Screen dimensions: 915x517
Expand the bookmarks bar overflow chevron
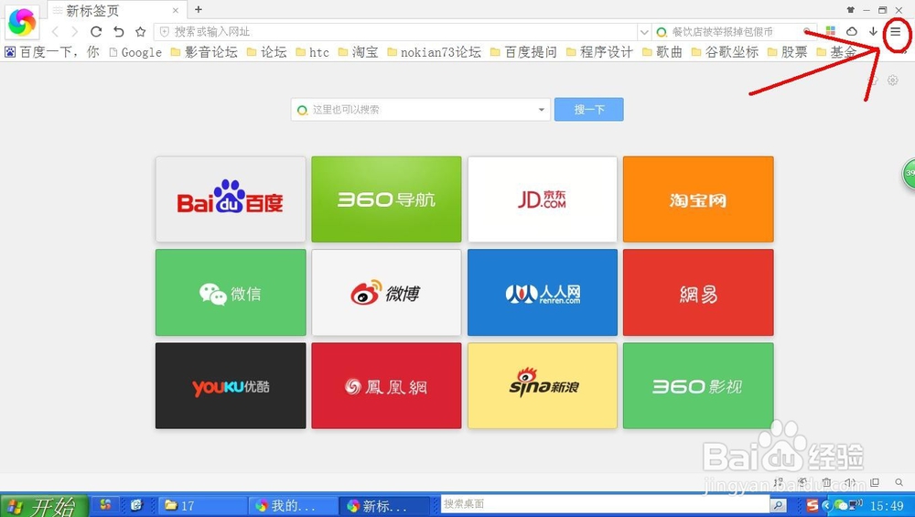906,52
